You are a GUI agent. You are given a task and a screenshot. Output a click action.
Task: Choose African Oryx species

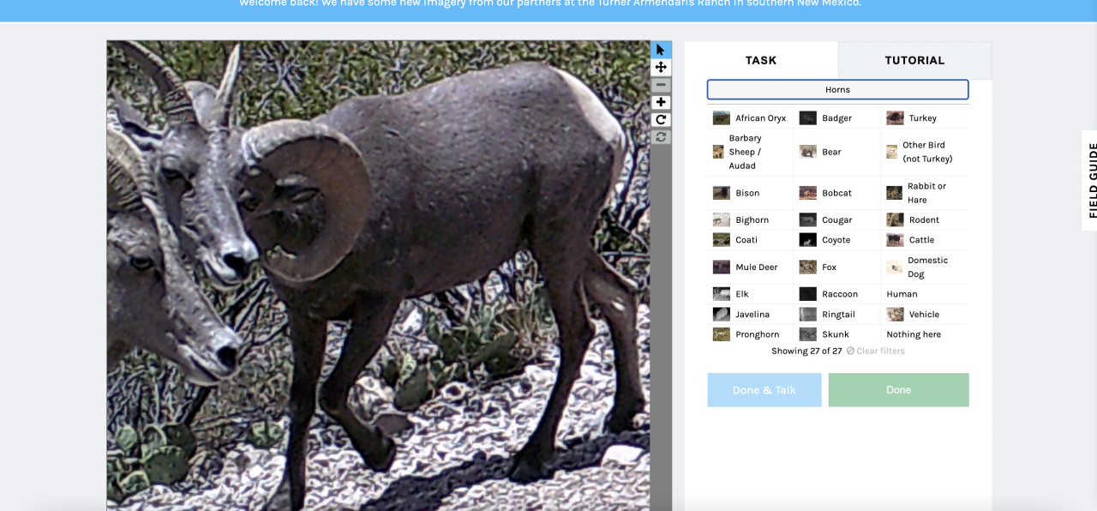pos(751,118)
